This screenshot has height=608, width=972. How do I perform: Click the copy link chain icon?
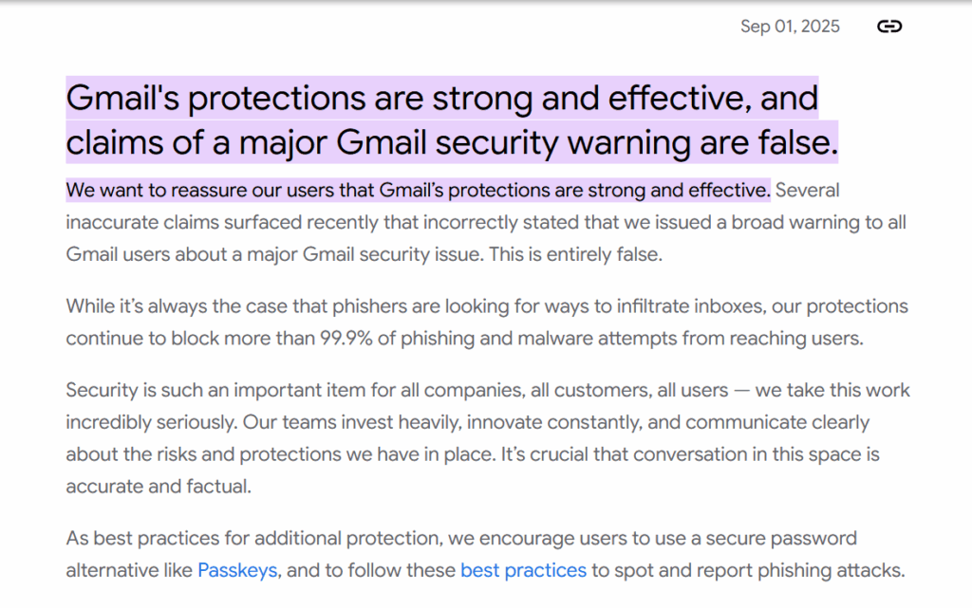888,27
